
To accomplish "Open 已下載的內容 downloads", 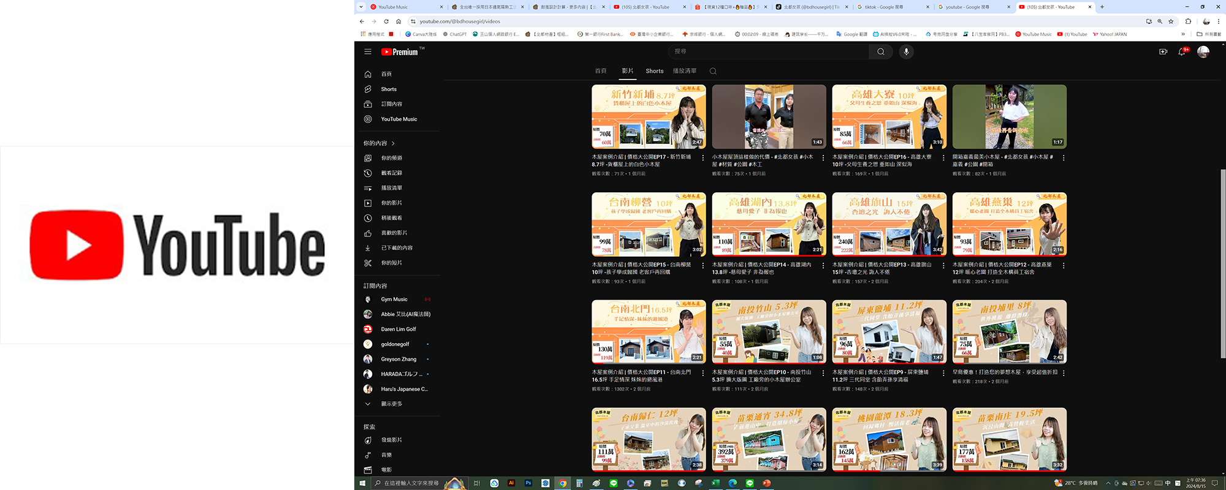I will click(x=397, y=248).
